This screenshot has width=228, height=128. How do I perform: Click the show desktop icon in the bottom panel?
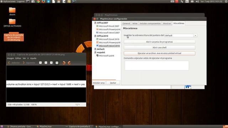pos(1,127)
